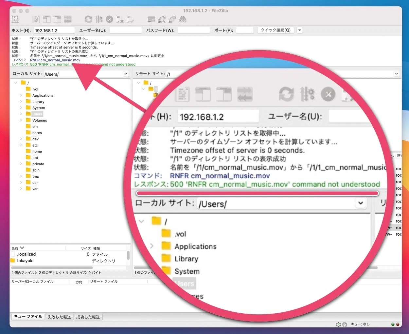Refresh the file and folder lists
This screenshot has width=409, height=334.
tap(88, 19)
